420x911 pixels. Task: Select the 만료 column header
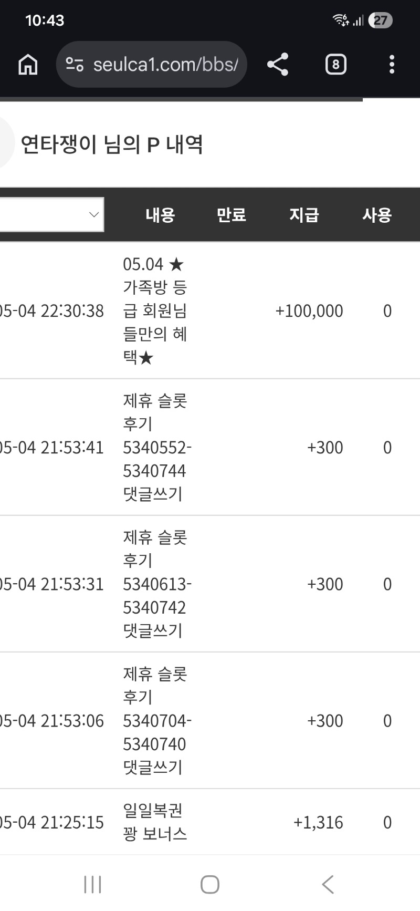[232, 215]
